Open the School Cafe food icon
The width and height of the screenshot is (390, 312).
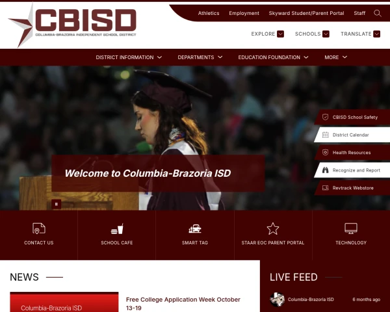(x=117, y=229)
